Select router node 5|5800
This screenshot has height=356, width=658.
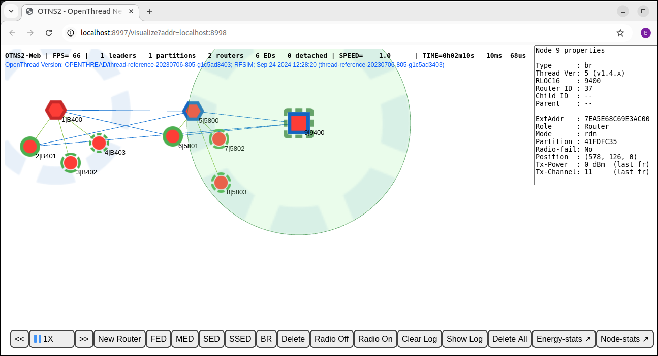click(193, 111)
